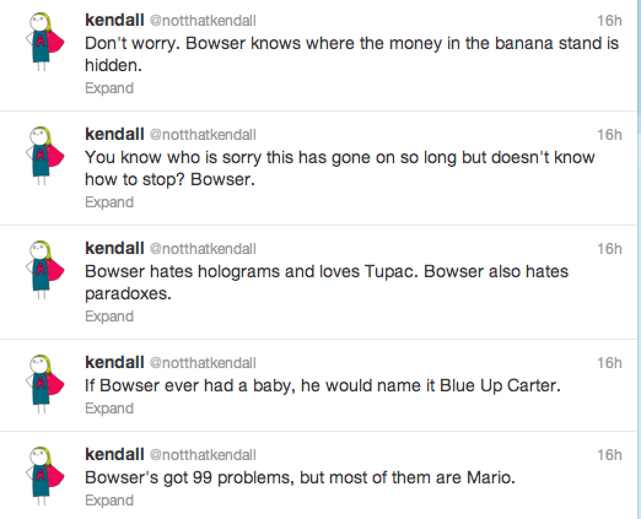Expand the 'doesn't know how to stop' tweet
641x519 pixels.
click(x=109, y=202)
